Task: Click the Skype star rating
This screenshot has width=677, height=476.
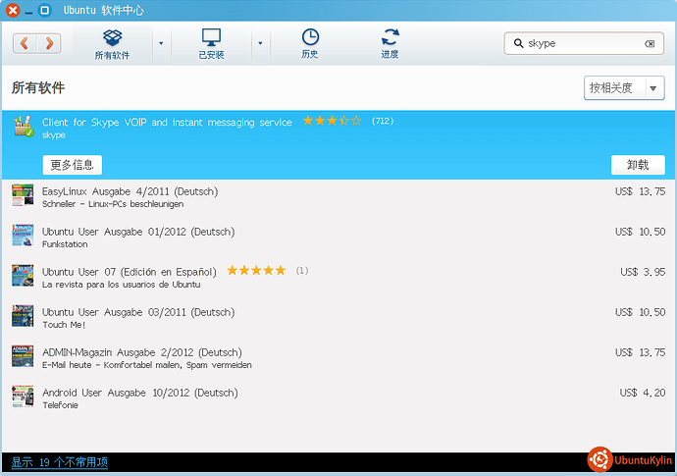Action: [332, 121]
